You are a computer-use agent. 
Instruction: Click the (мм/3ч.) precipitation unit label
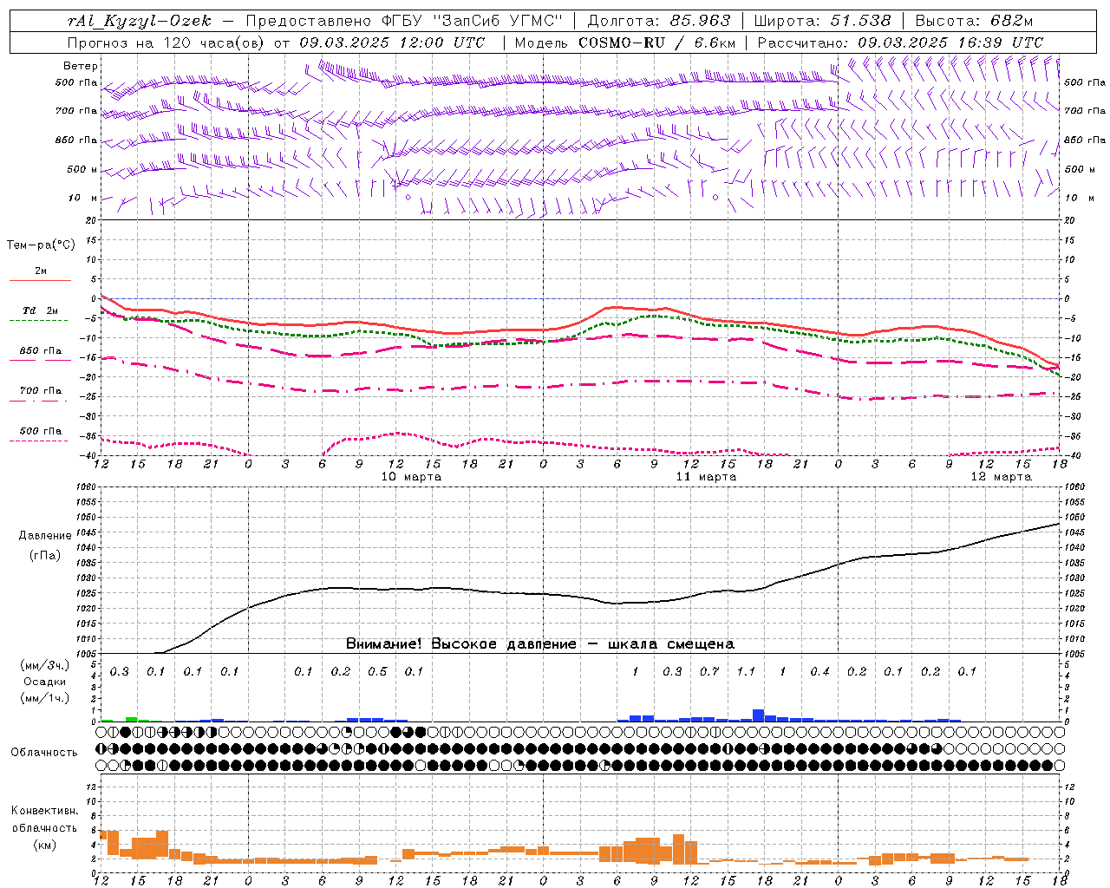[x=45, y=665]
